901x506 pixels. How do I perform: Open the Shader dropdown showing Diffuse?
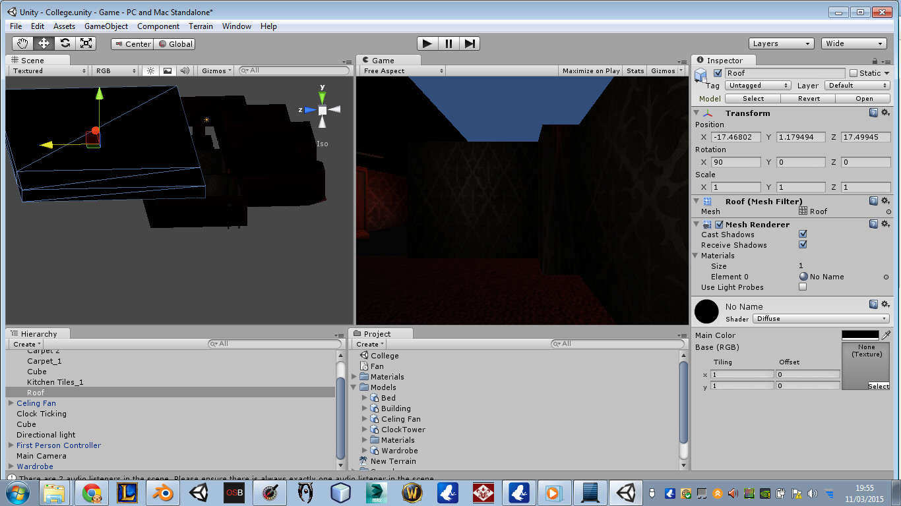(x=820, y=319)
